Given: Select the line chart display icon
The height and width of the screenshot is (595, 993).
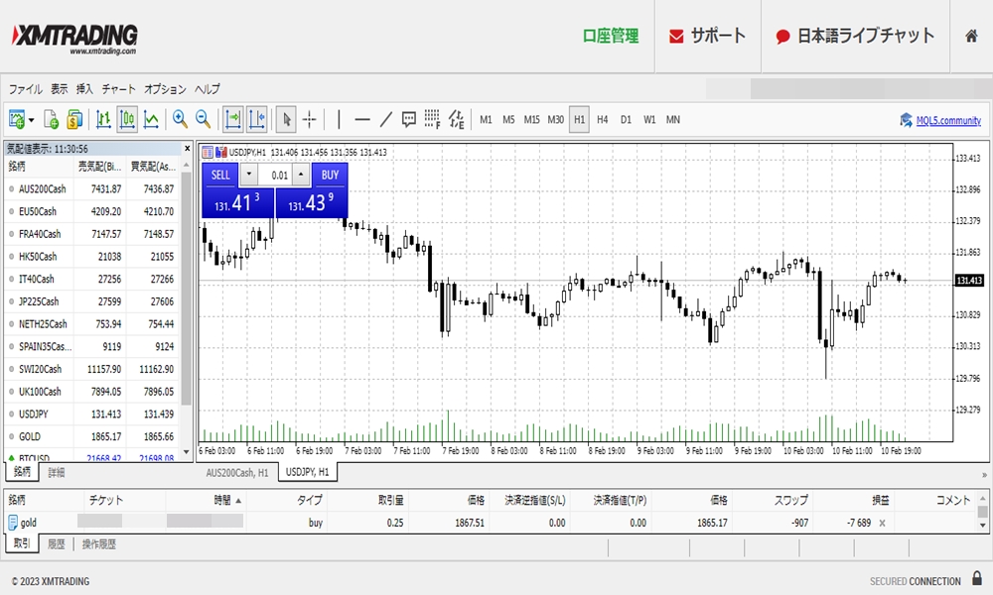Looking at the screenshot, I should pyautogui.click(x=151, y=120).
